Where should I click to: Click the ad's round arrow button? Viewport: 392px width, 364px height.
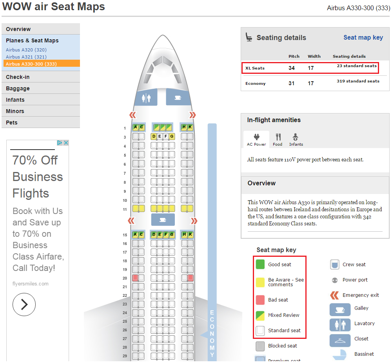pyautogui.click(x=24, y=304)
